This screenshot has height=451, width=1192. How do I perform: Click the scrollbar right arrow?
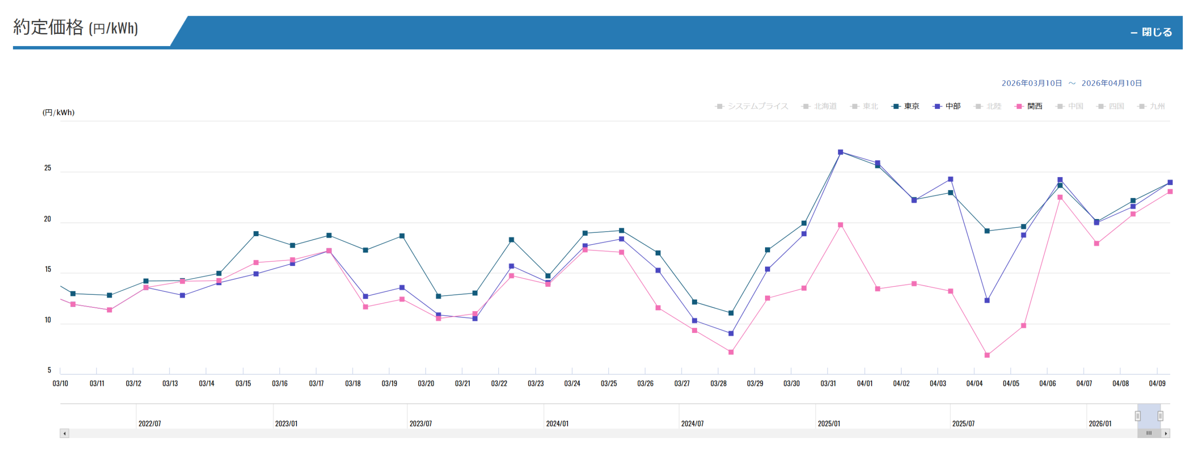tap(1165, 433)
